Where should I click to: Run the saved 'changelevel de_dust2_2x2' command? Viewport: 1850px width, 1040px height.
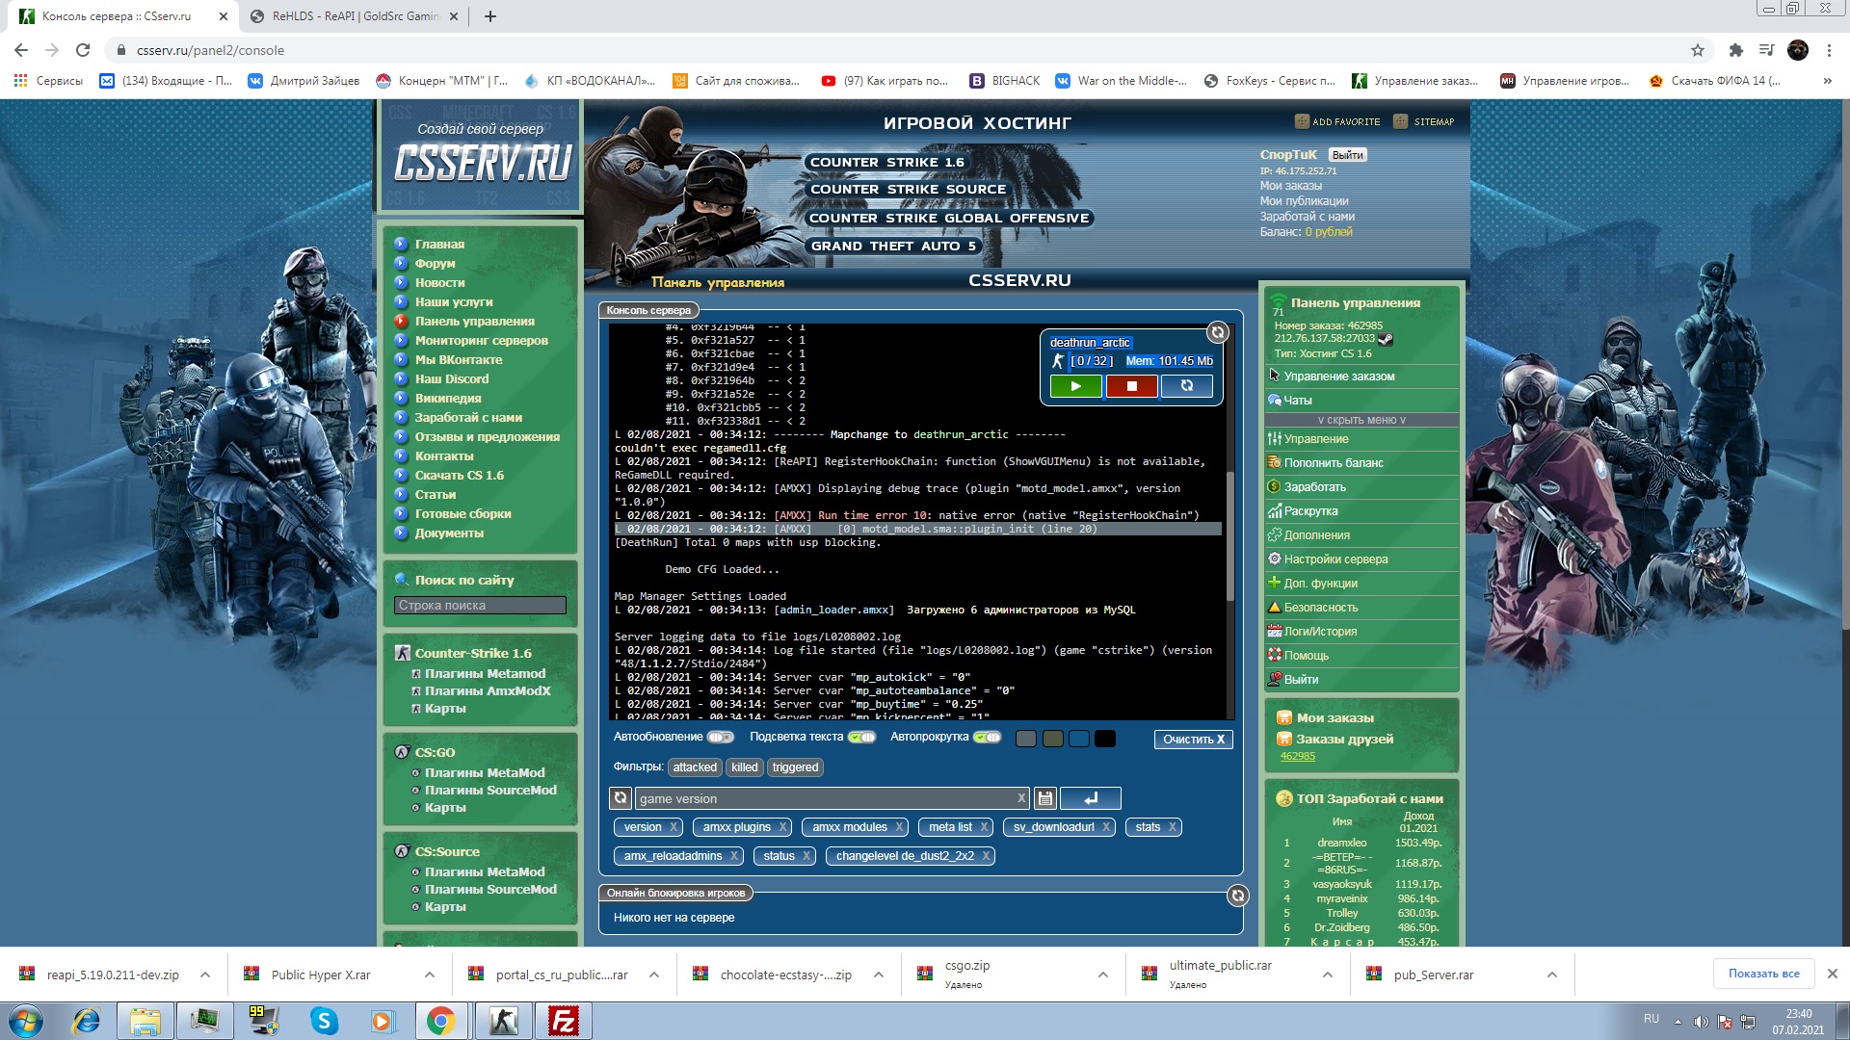click(905, 856)
